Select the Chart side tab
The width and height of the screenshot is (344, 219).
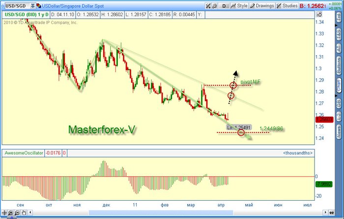339,85
